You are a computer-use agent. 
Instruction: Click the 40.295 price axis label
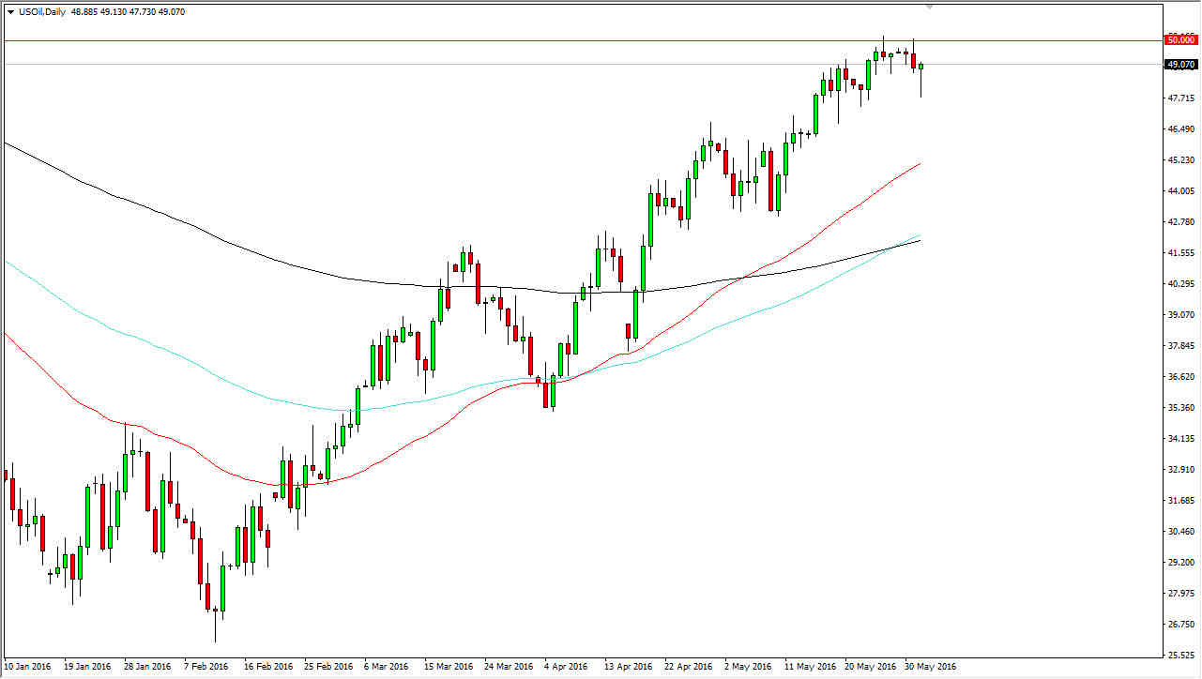(1179, 283)
